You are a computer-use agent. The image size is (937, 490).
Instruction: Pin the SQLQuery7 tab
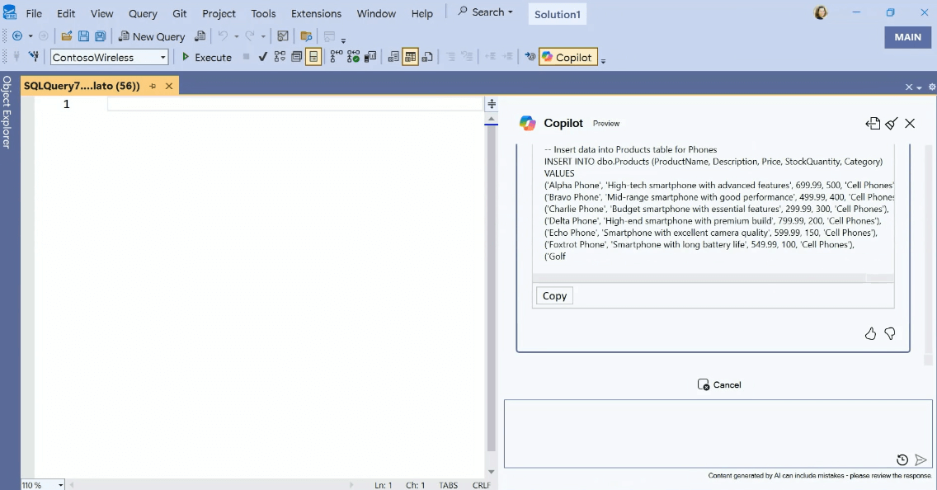153,86
